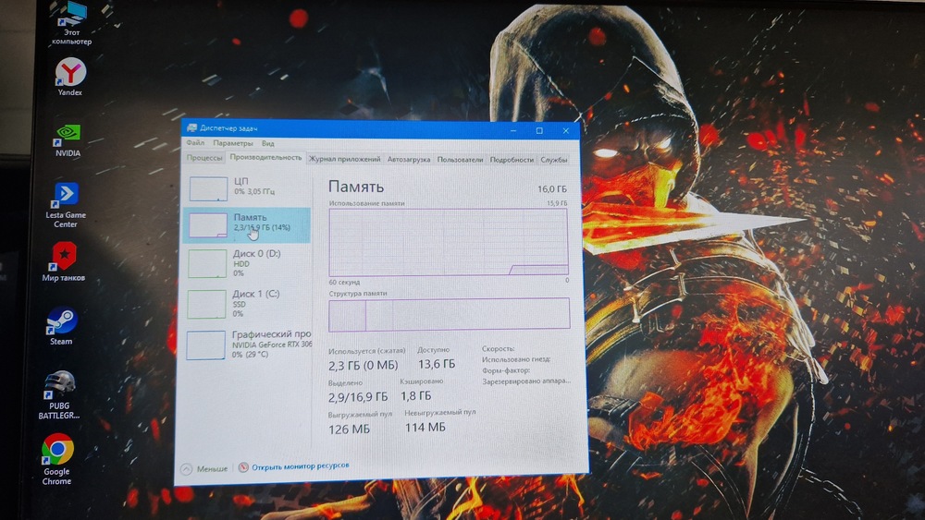925x520 pixels.
Task: Click the Использовано гнезд label
Action: 516,359
